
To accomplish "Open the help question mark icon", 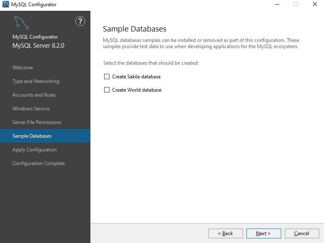I will coord(80,21).
